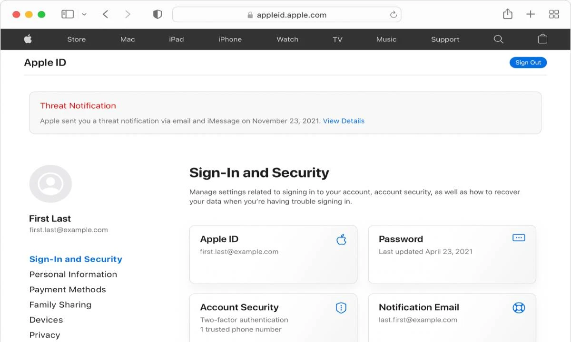The width and height of the screenshot is (571, 342).
Task: Open the iPad menu item
Action: tap(177, 39)
